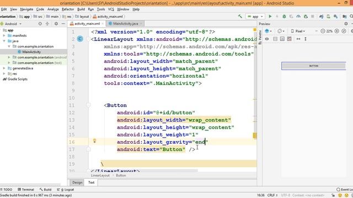Open the Project panel settings gear
The height and width of the screenshot is (198, 353).
click(x=56, y=24)
